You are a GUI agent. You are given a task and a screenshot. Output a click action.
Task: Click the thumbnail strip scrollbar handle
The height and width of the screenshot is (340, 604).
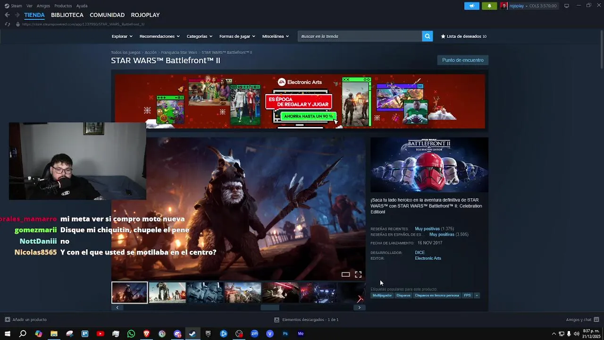click(x=270, y=307)
